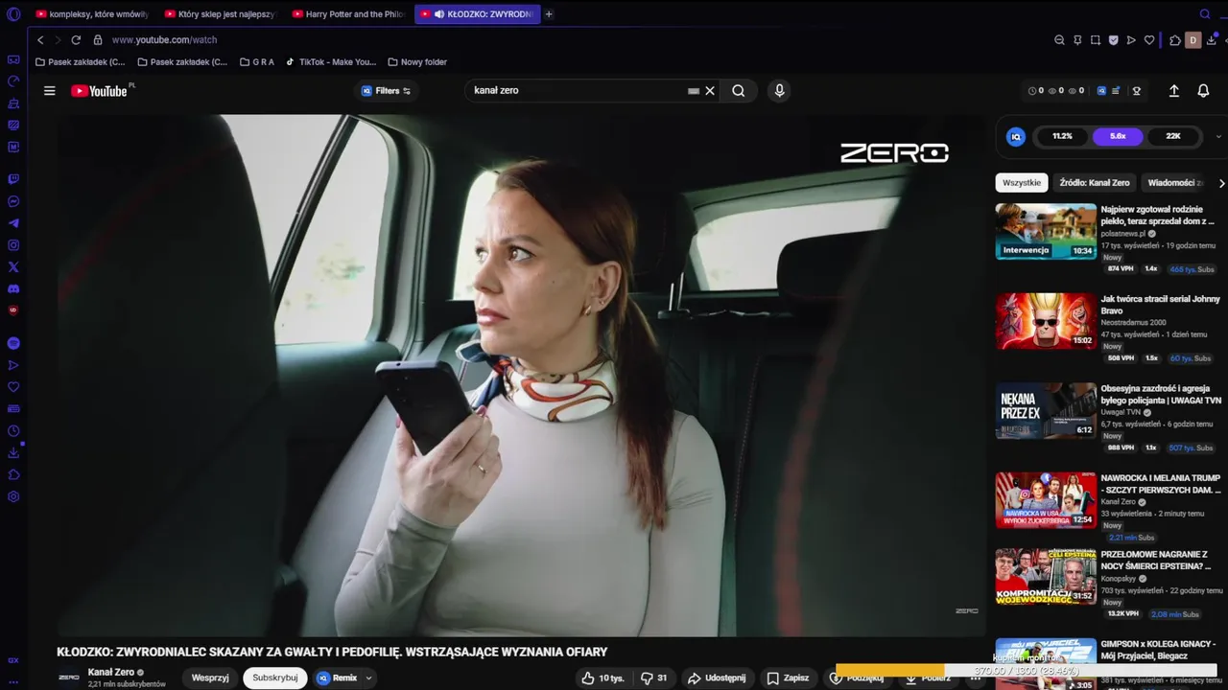Click the vidIQ logo in stats panel
Screen dimensions: 1228x690
coord(1016,136)
